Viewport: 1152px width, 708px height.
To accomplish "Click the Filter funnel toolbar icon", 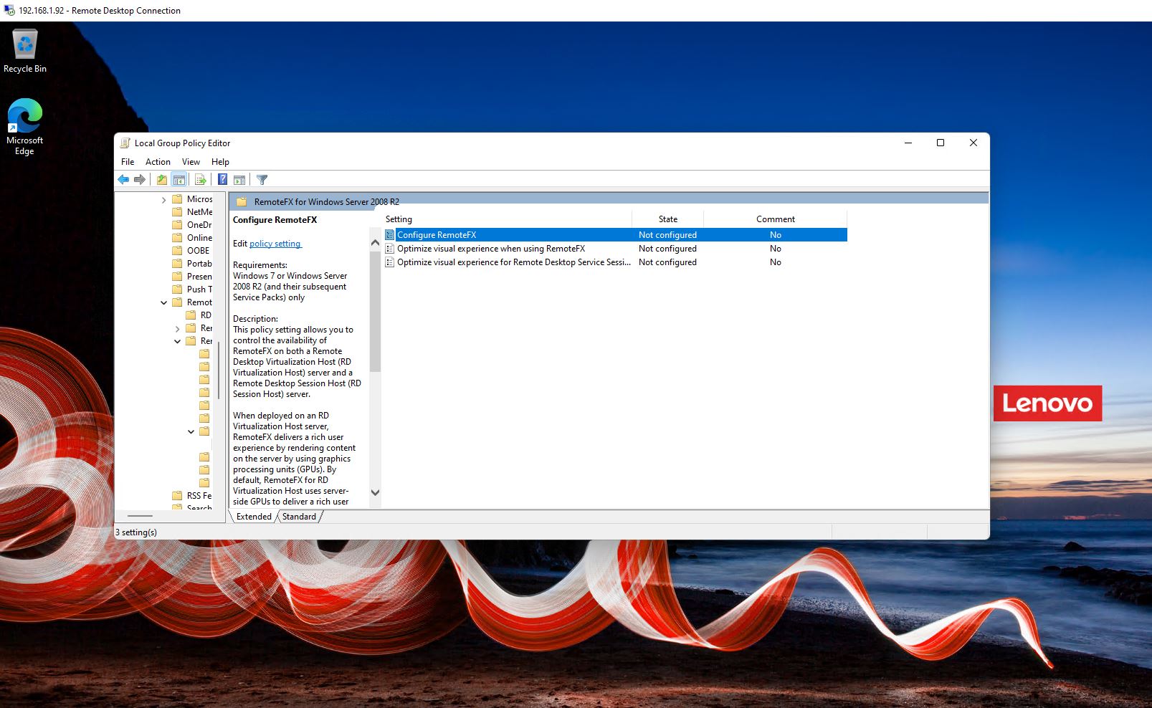I will [262, 180].
